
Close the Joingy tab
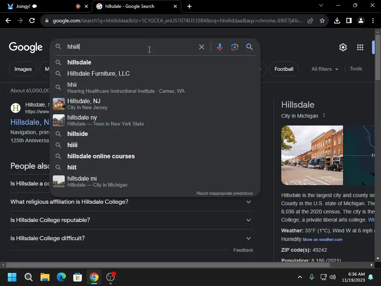86,6
